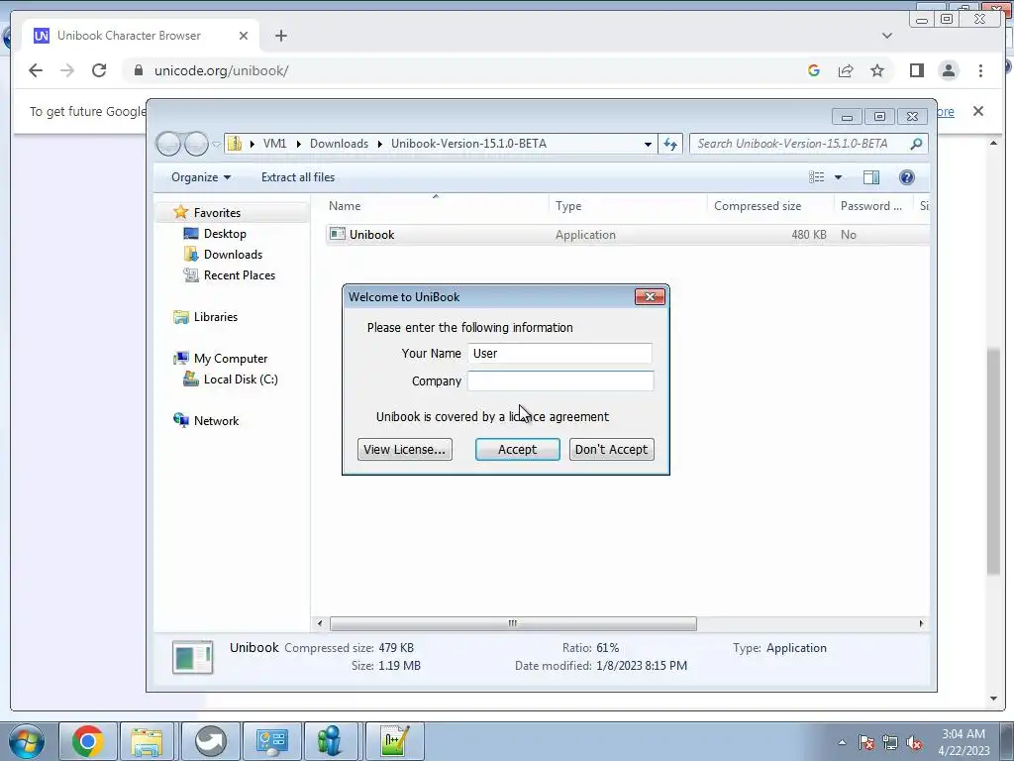The height and width of the screenshot is (761, 1014).
Task: Dismiss the Chrome notification bar
Action: (977, 111)
